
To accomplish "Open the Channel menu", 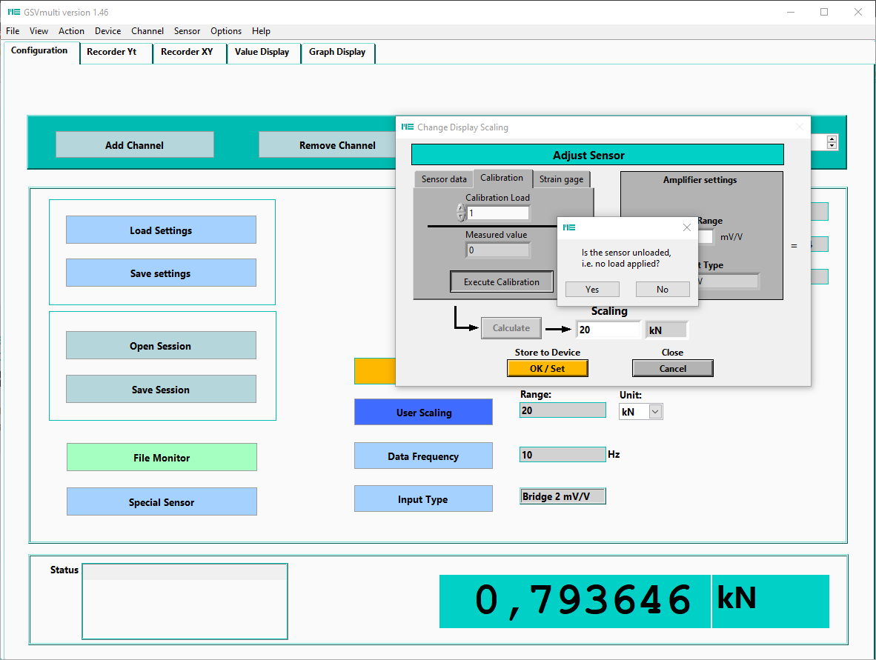I will click(147, 31).
